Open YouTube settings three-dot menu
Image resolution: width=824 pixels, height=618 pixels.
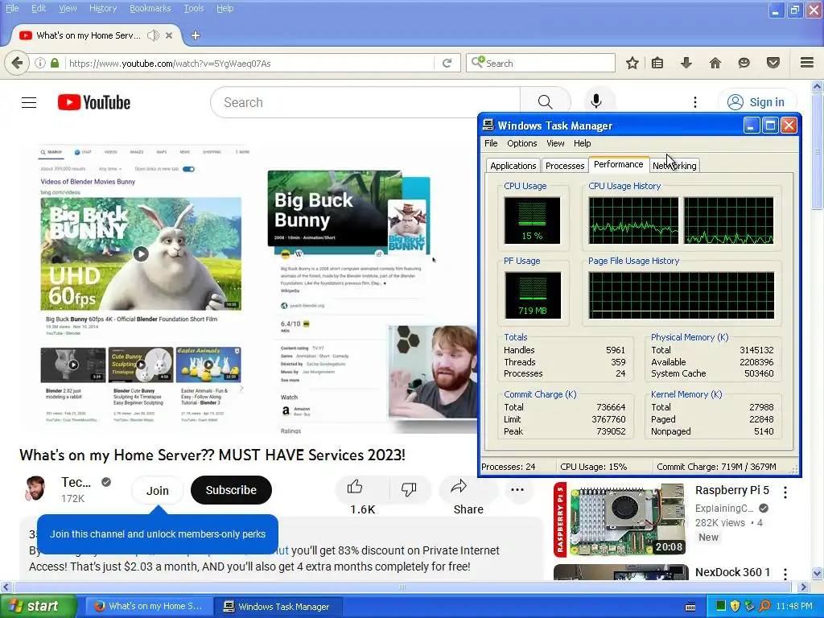[x=694, y=102]
